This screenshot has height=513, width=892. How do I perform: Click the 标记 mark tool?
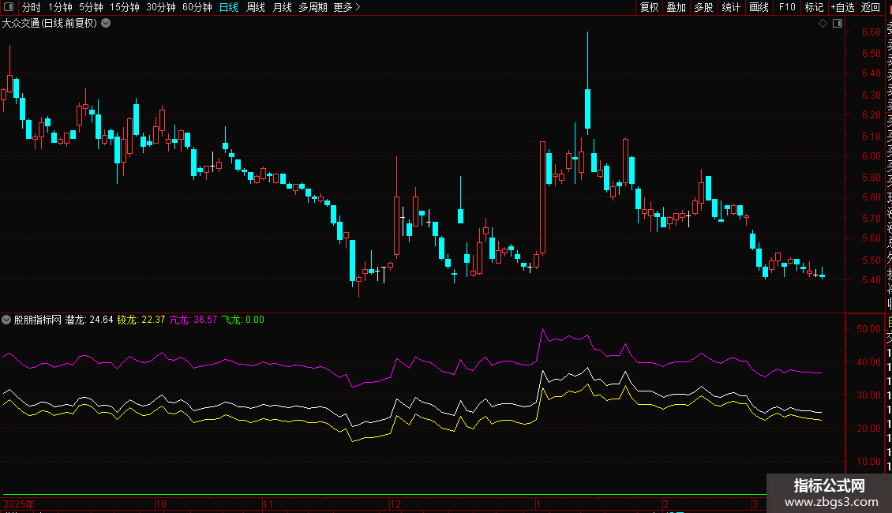(x=814, y=7)
